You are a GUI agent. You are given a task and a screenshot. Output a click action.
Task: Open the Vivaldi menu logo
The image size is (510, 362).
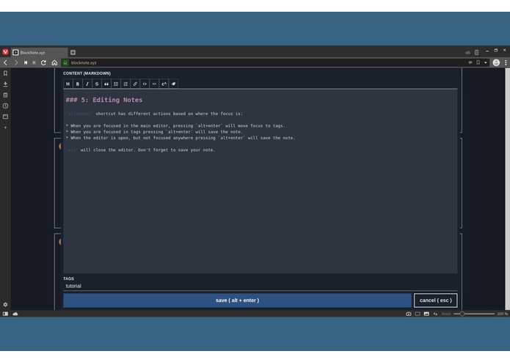pyautogui.click(x=5, y=52)
